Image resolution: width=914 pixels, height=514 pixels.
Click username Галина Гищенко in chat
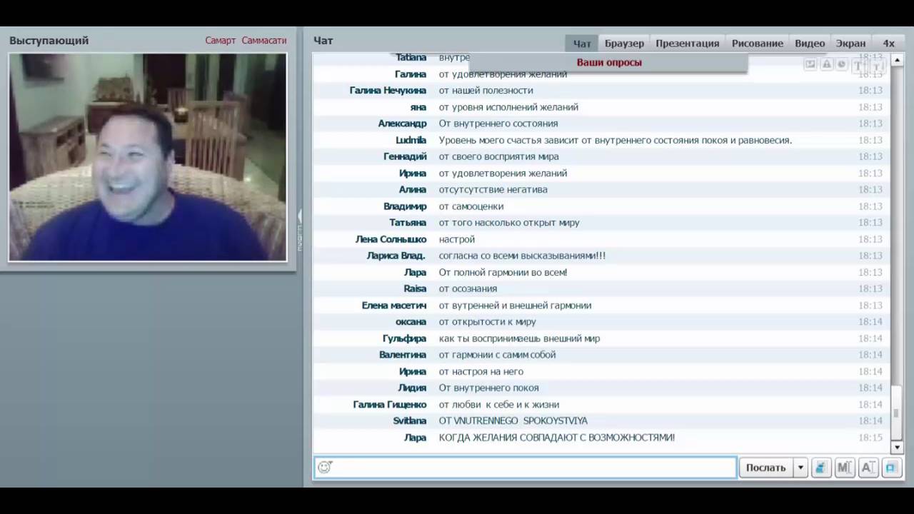tap(389, 404)
